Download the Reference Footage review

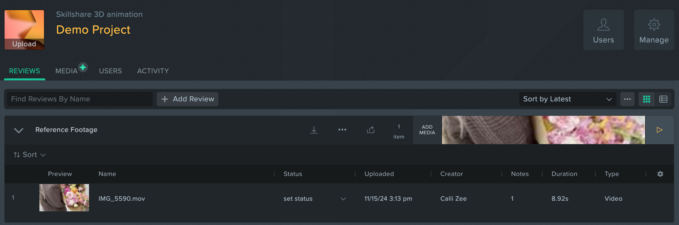pos(314,130)
